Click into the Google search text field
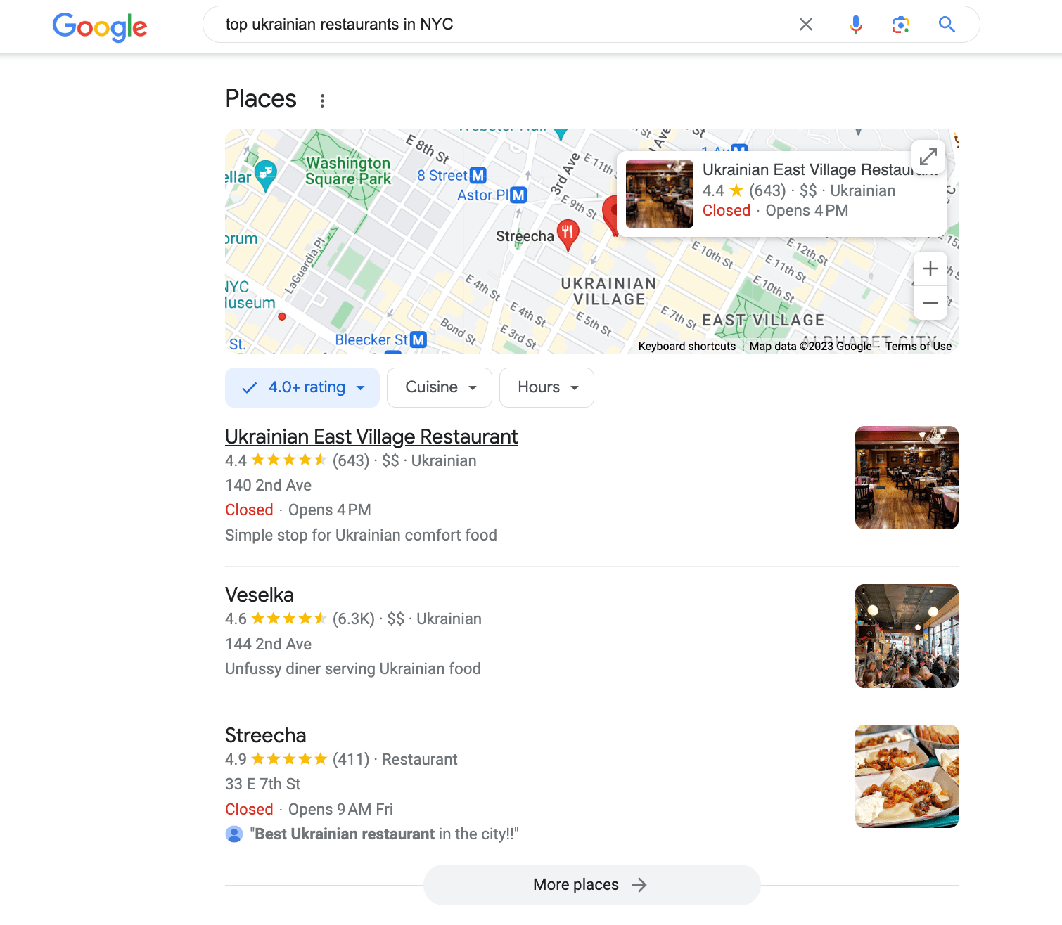1062x925 pixels. click(506, 25)
